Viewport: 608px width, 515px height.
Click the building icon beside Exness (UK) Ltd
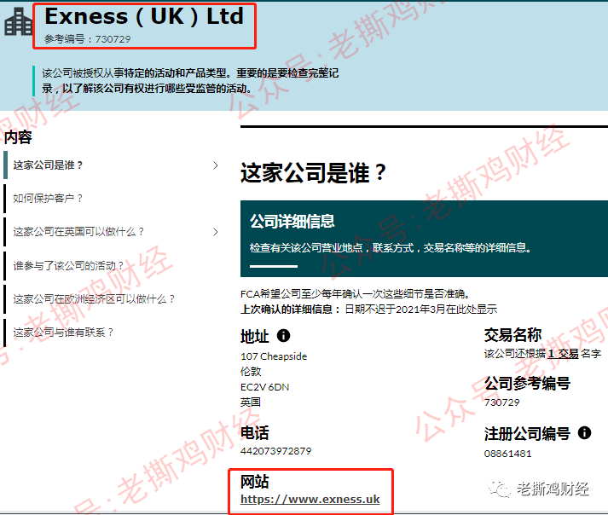(18, 21)
